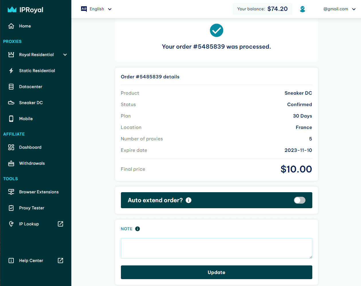Click the Mobile phone icon in sidebar
Screen dimensions: 361x286
[x=11, y=119]
